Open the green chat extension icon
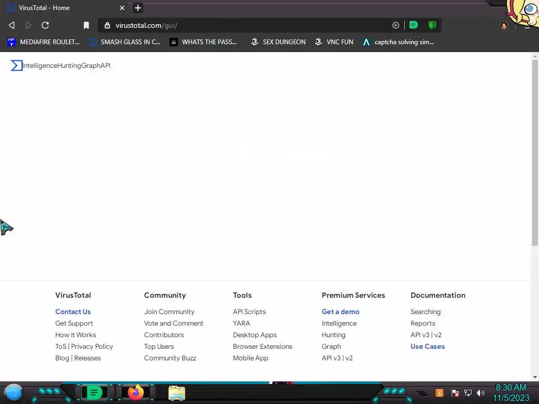Viewport: 539px width, 404px height. pyautogui.click(x=414, y=25)
